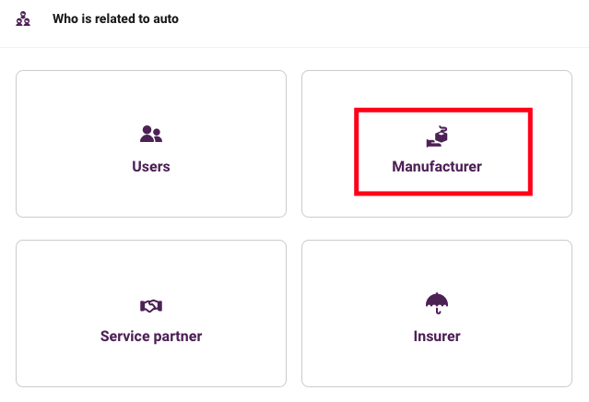Click the umbrella icon above Insurer

[437, 303]
